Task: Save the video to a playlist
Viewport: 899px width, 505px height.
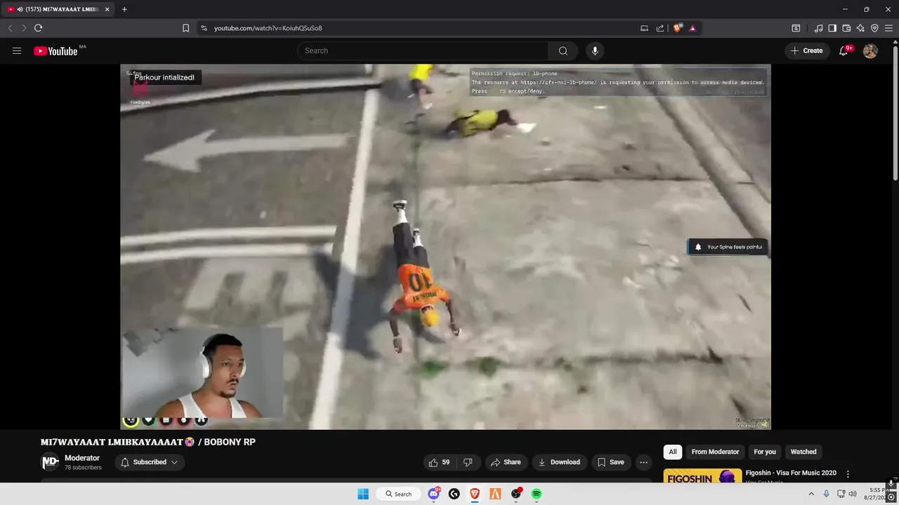Action: coord(610,462)
